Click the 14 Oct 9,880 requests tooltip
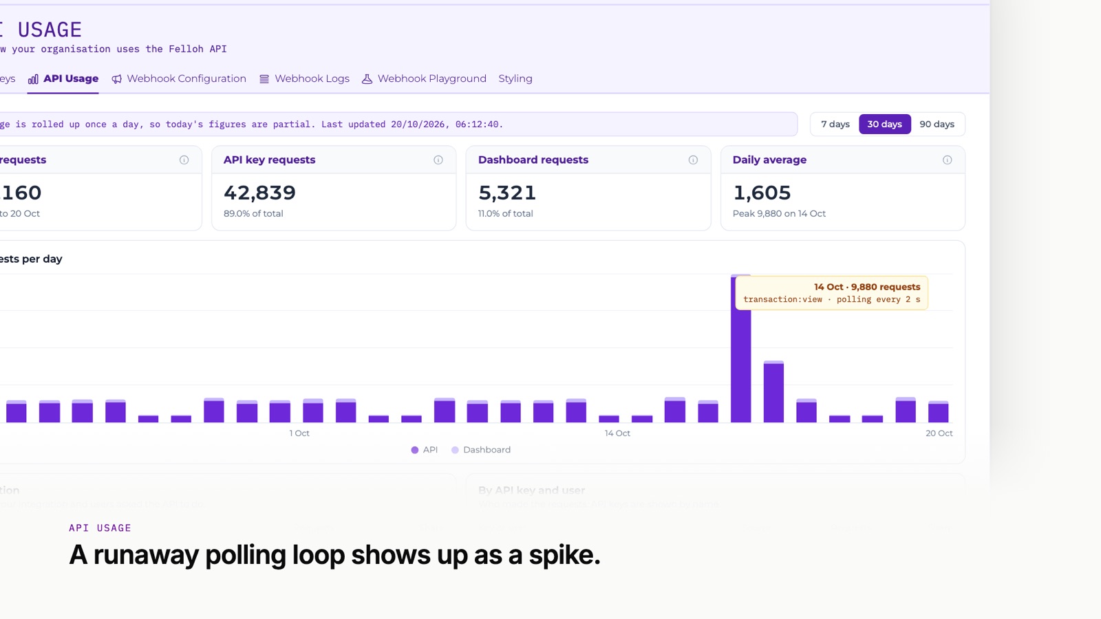The height and width of the screenshot is (619, 1101). click(x=832, y=293)
